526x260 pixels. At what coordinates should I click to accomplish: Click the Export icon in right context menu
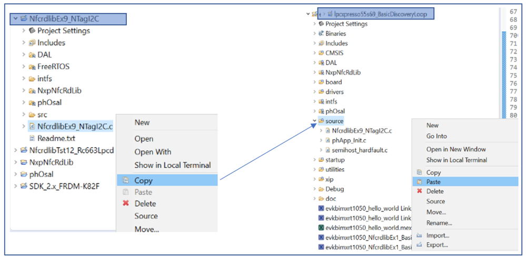coord(419,245)
